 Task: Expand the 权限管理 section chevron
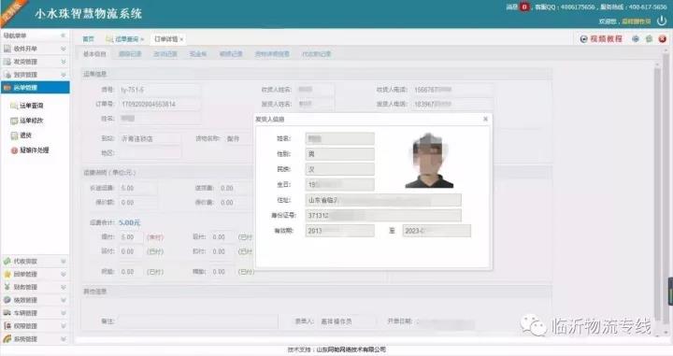(64, 326)
